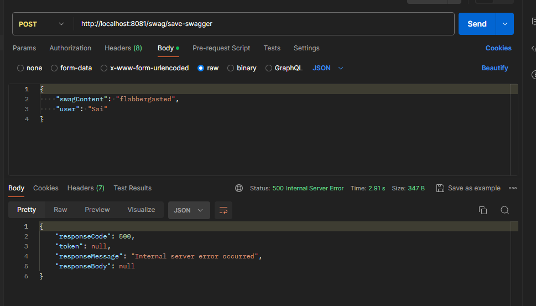Open the POST method dropdown
This screenshot has height=306, width=536.
pyautogui.click(x=41, y=24)
